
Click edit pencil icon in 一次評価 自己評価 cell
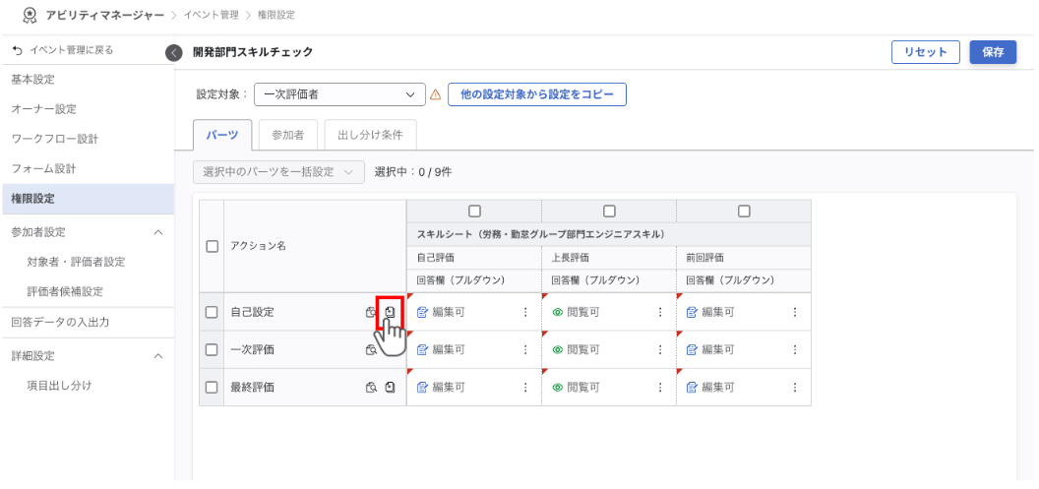(422, 350)
